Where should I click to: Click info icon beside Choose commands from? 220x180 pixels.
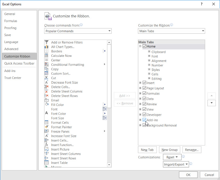tap(81, 25)
